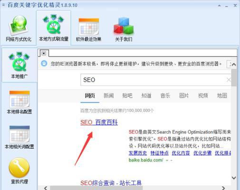Expand the dropdown arrow beside baike.baidu.com
This screenshot has width=240, height=190.
tap(167, 161)
